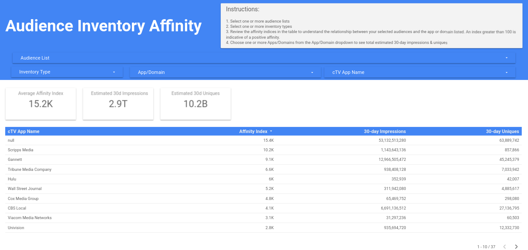This screenshot has height=250, width=528.
Task: Click the Instructions text box
Action: [x=371, y=26]
